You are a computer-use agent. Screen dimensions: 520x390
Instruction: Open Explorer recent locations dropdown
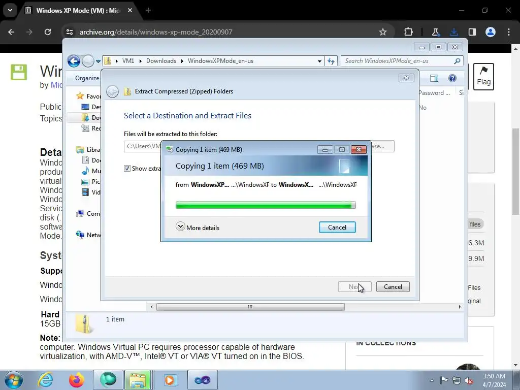(98, 61)
